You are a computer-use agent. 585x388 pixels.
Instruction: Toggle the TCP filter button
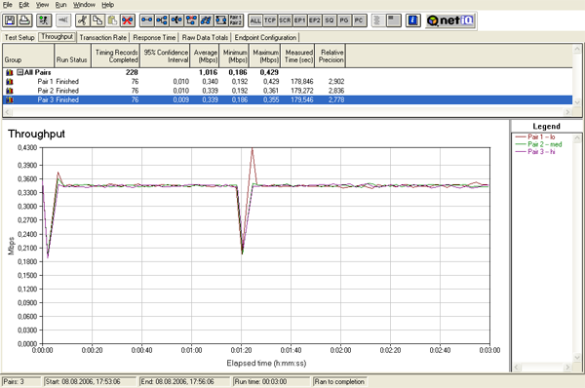tap(270, 20)
